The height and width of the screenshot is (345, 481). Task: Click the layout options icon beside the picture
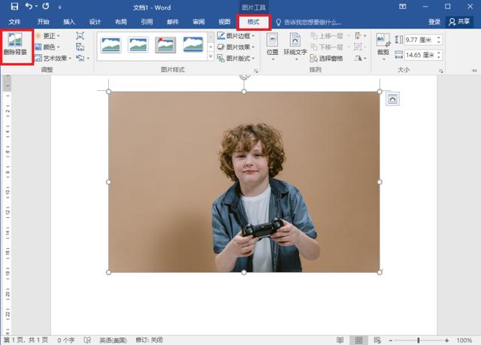pyautogui.click(x=392, y=98)
